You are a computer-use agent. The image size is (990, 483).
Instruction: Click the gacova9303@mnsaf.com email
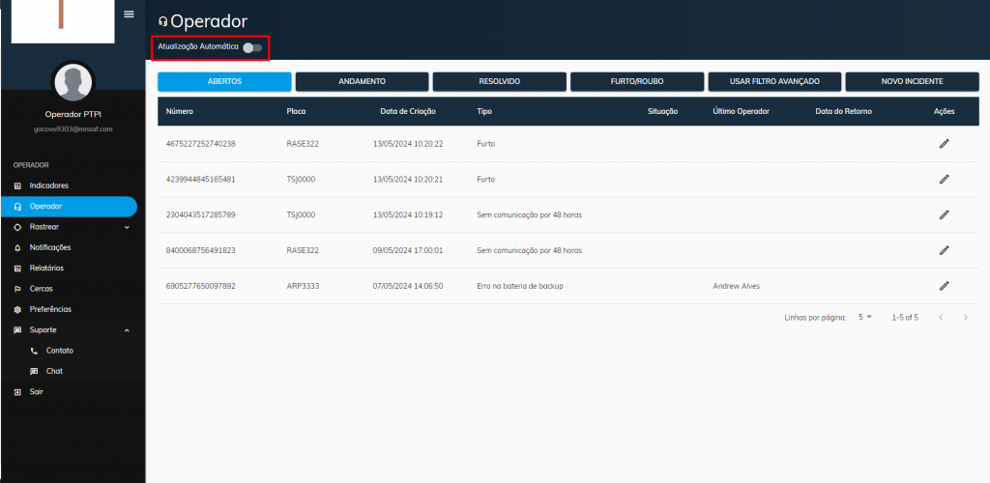(x=73, y=128)
